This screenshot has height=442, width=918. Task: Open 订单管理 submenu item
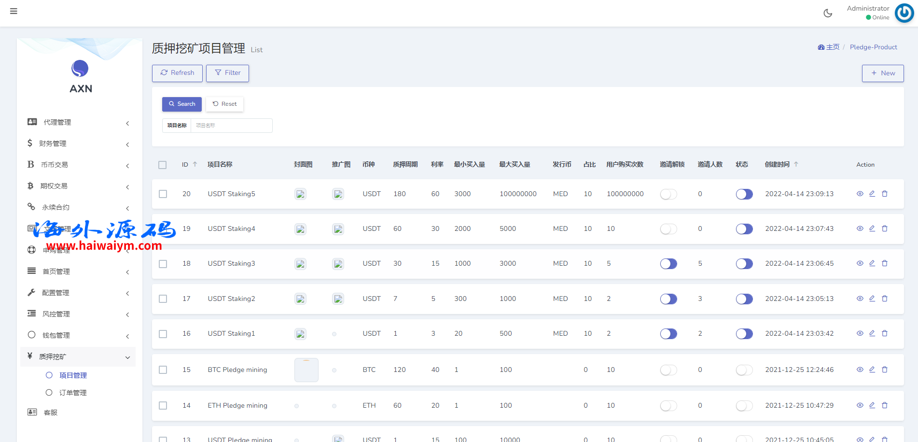point(73,393)
